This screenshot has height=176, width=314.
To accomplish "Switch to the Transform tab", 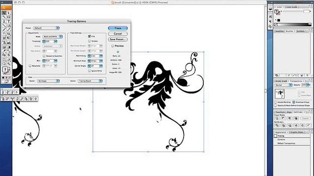I will [x=280, y=112].
